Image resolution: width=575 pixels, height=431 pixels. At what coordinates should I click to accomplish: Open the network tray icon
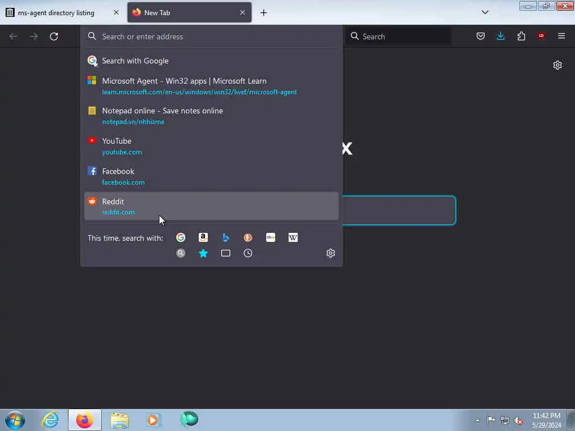click(x=505, y=420)
